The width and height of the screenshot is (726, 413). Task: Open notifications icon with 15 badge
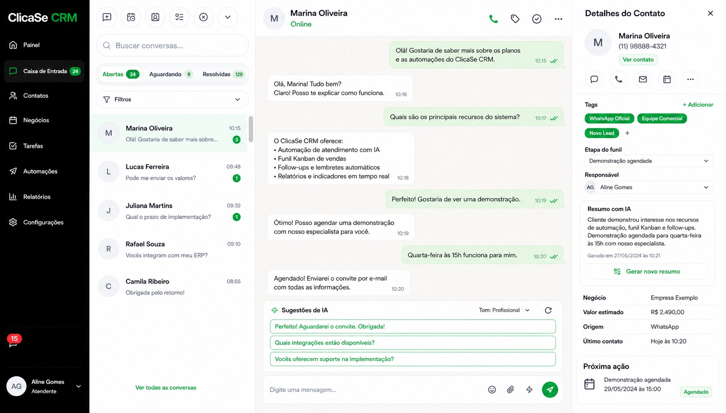coord(14,341)
